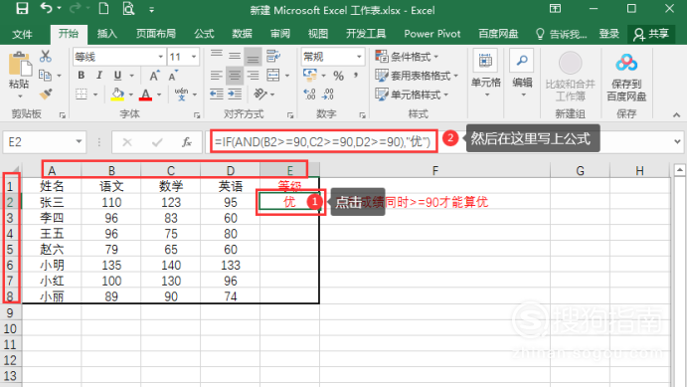Click the Save icon in quick access toolbar
Screen dimensions: 687x387
click(22, 8)
